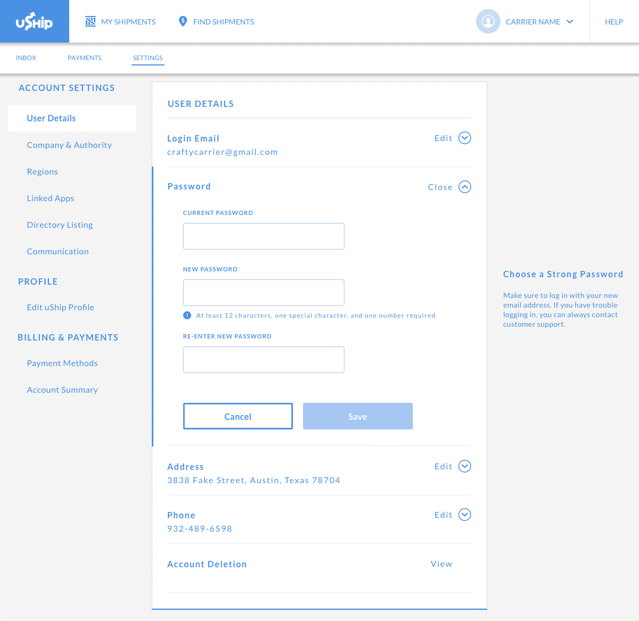Open the Carrier Name dropdown arrow

pos(570,22)
